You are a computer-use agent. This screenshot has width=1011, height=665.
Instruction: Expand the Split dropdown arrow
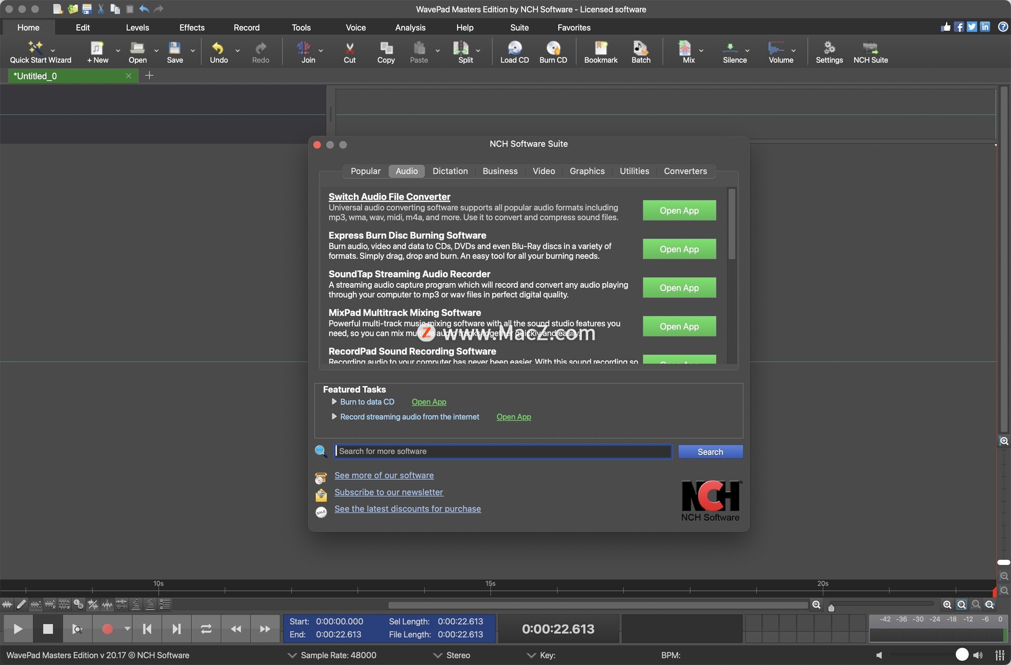pyautogui.click(x=478, y=51)
